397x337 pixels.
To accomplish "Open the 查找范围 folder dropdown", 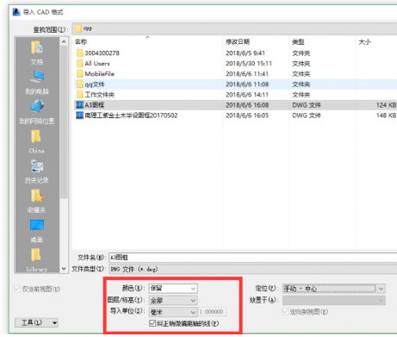I will [234, 28].
